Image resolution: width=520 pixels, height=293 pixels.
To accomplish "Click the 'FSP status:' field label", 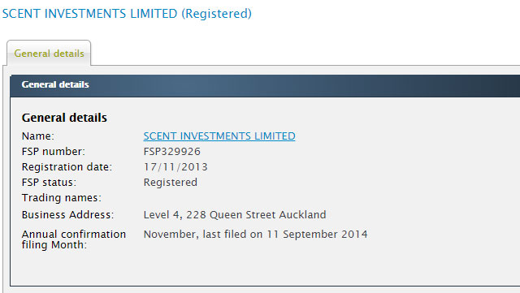I will tap(49, 183).
